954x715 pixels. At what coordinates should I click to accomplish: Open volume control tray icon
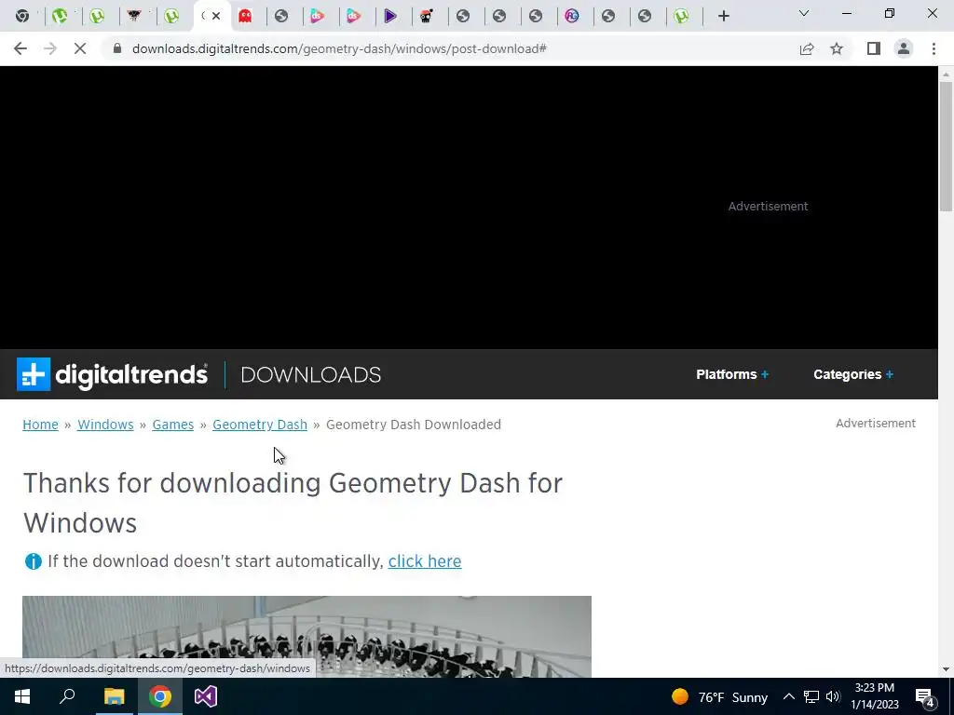point(833,696)
